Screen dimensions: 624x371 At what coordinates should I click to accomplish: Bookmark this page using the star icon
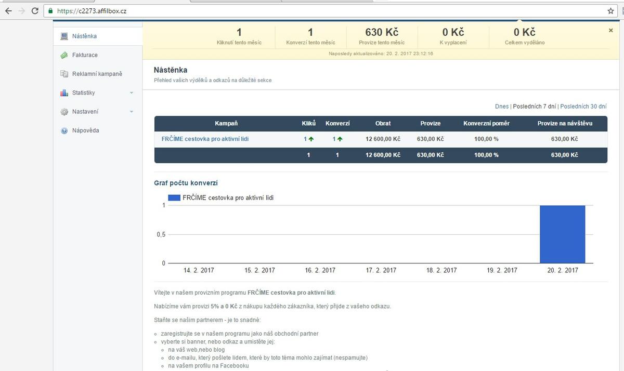coord(610,10)
